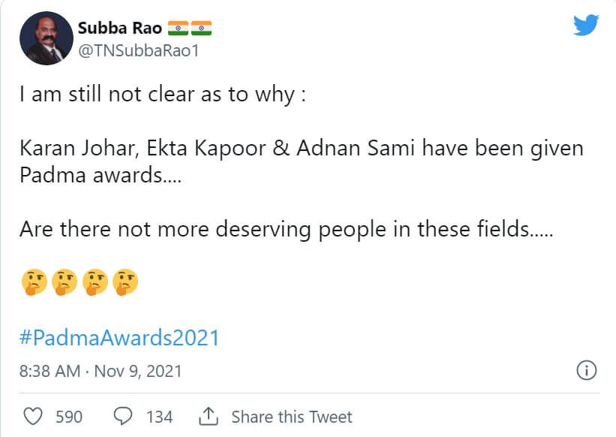616x437 pixels.
Task: Click the share arrow icon
Action: click(x=208, y=416)
